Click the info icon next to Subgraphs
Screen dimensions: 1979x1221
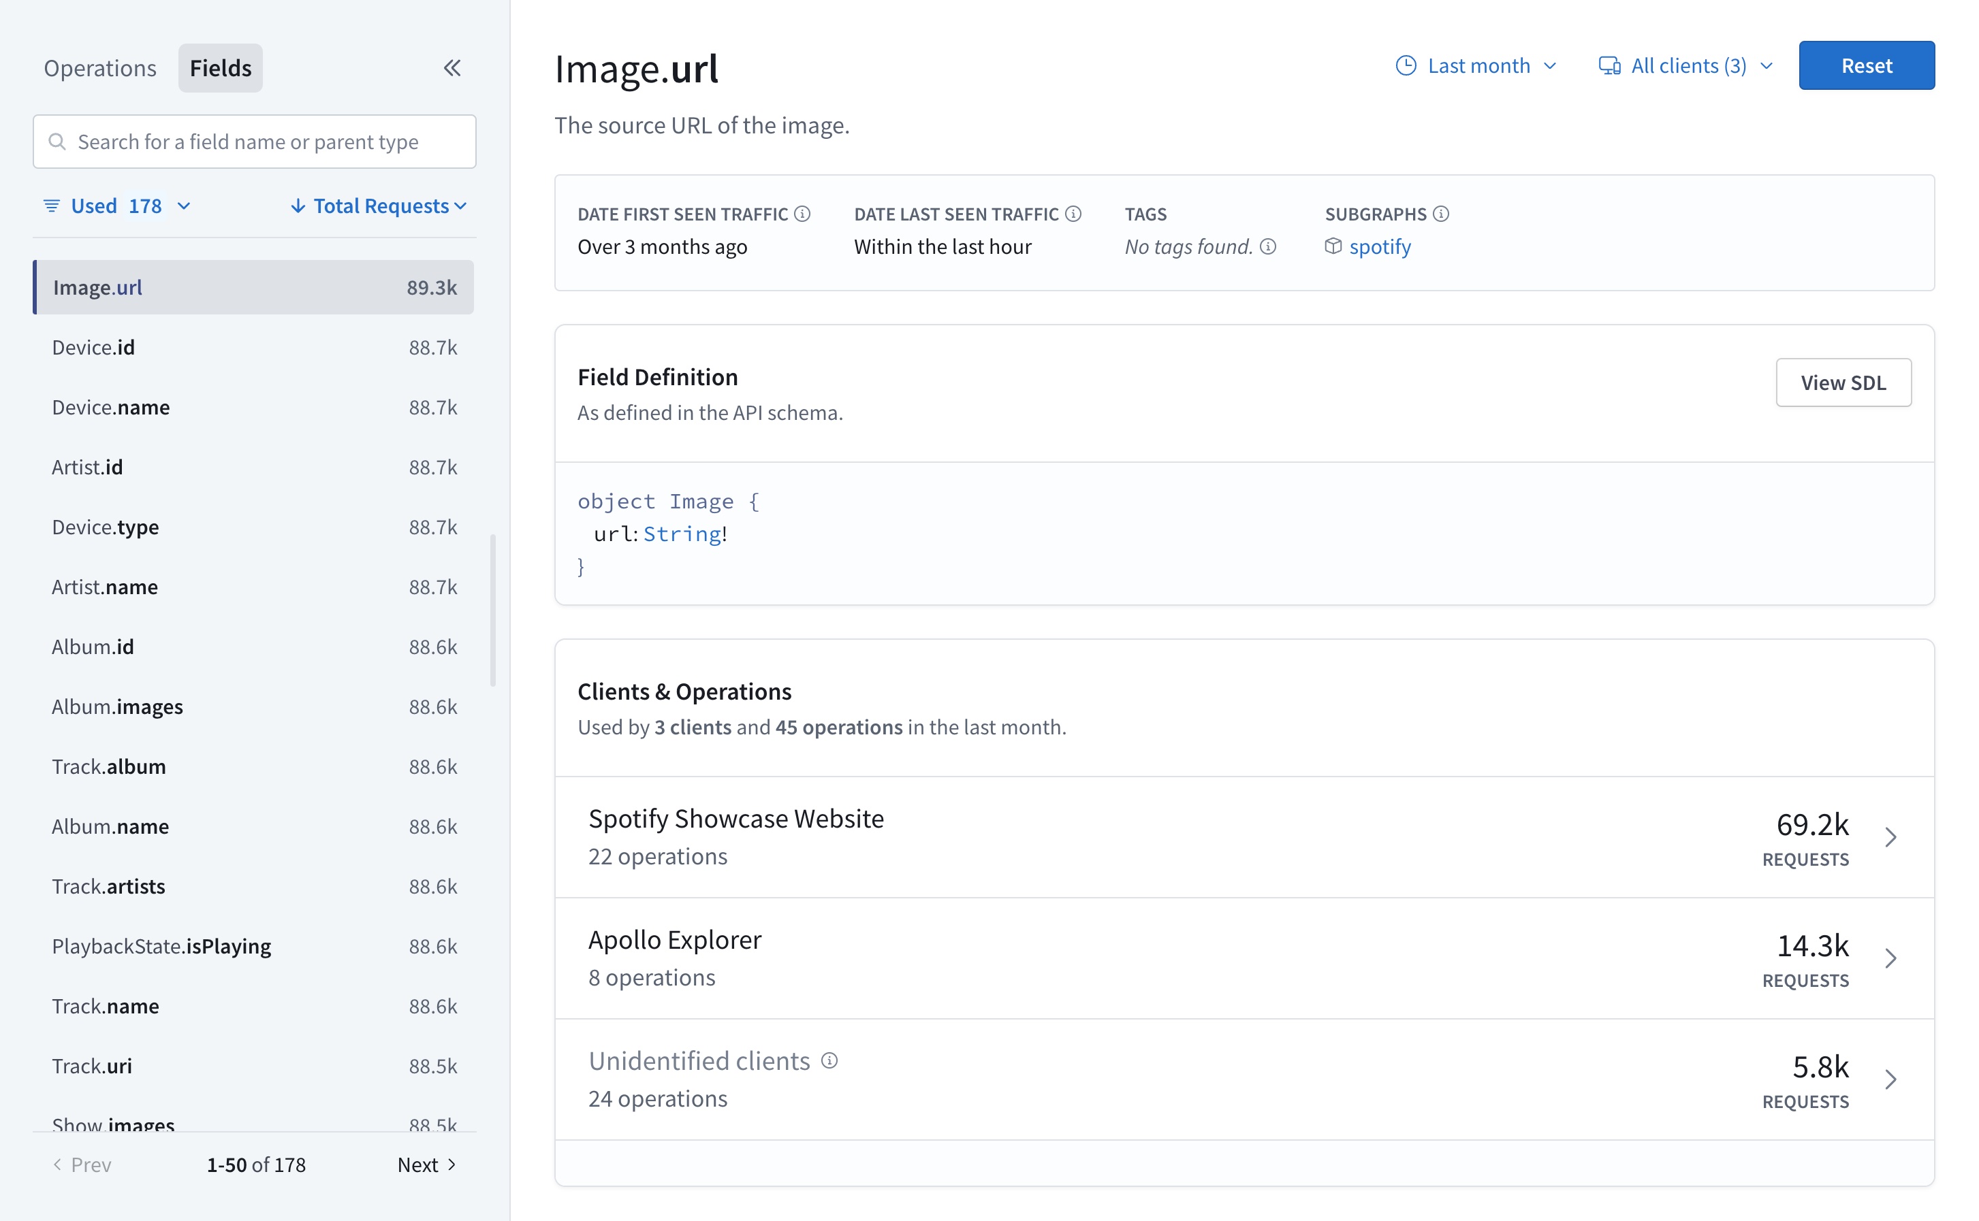click(x=1441, y=213)
